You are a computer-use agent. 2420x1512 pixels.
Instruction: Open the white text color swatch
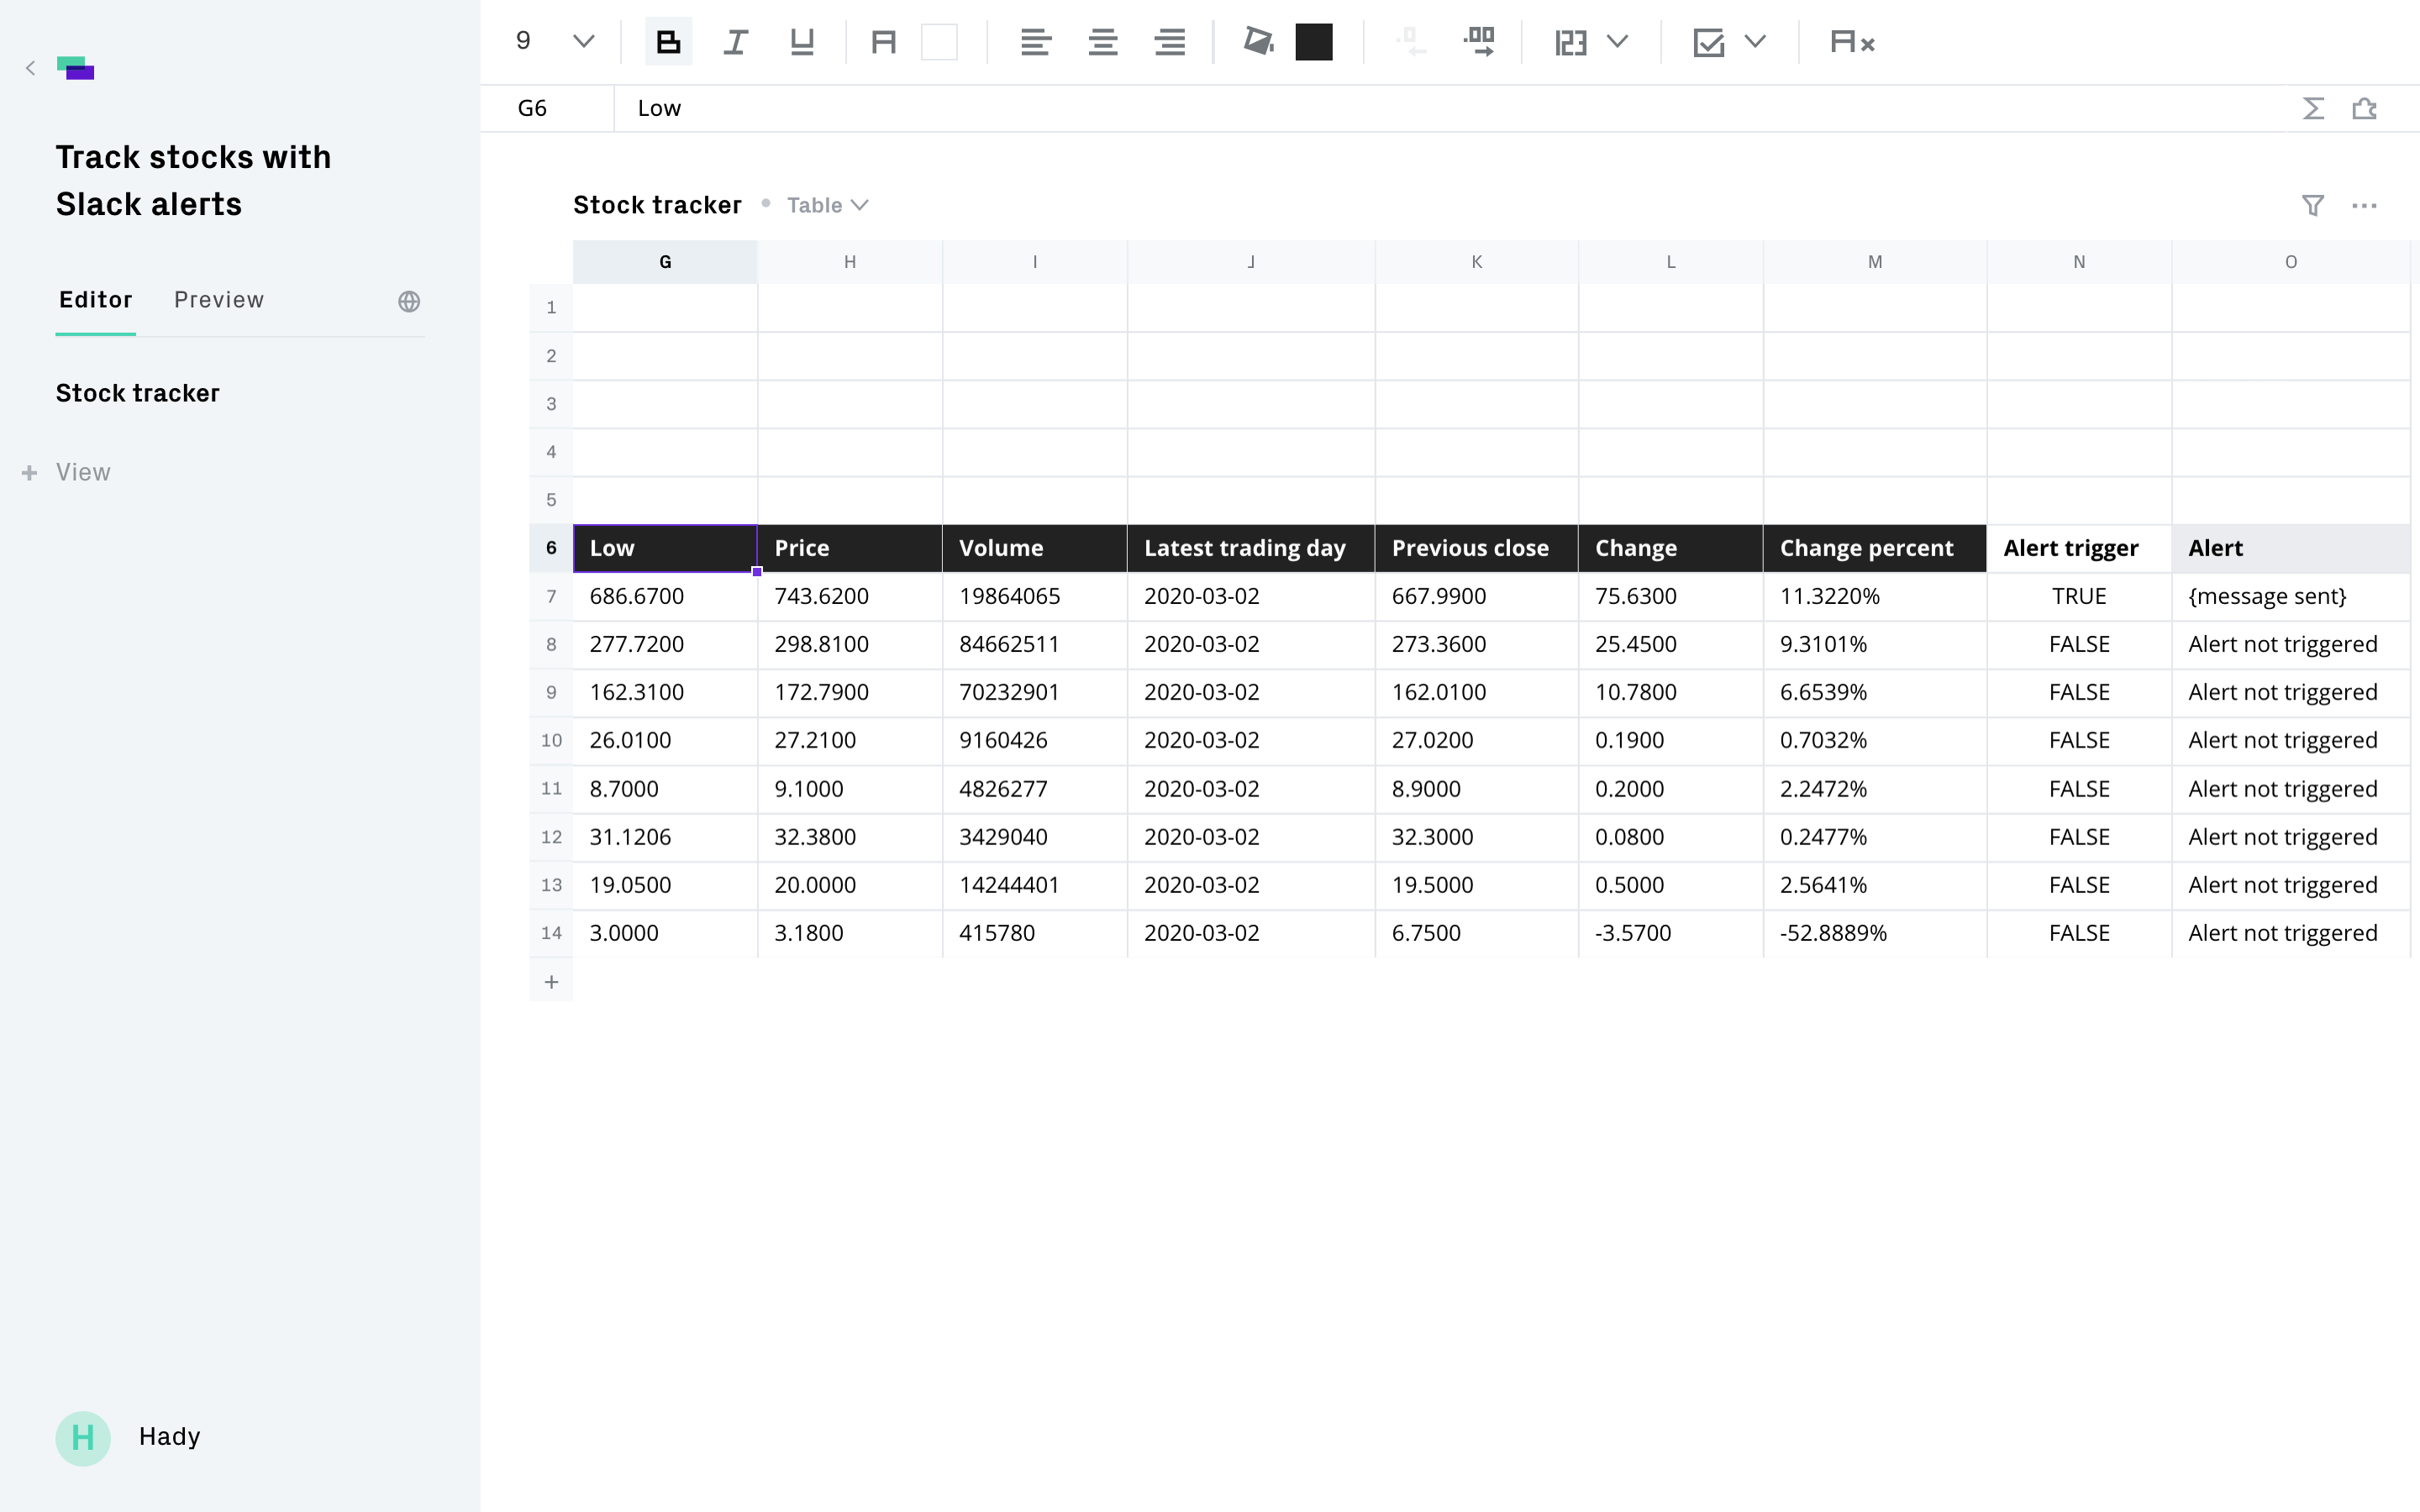point(939,42)
